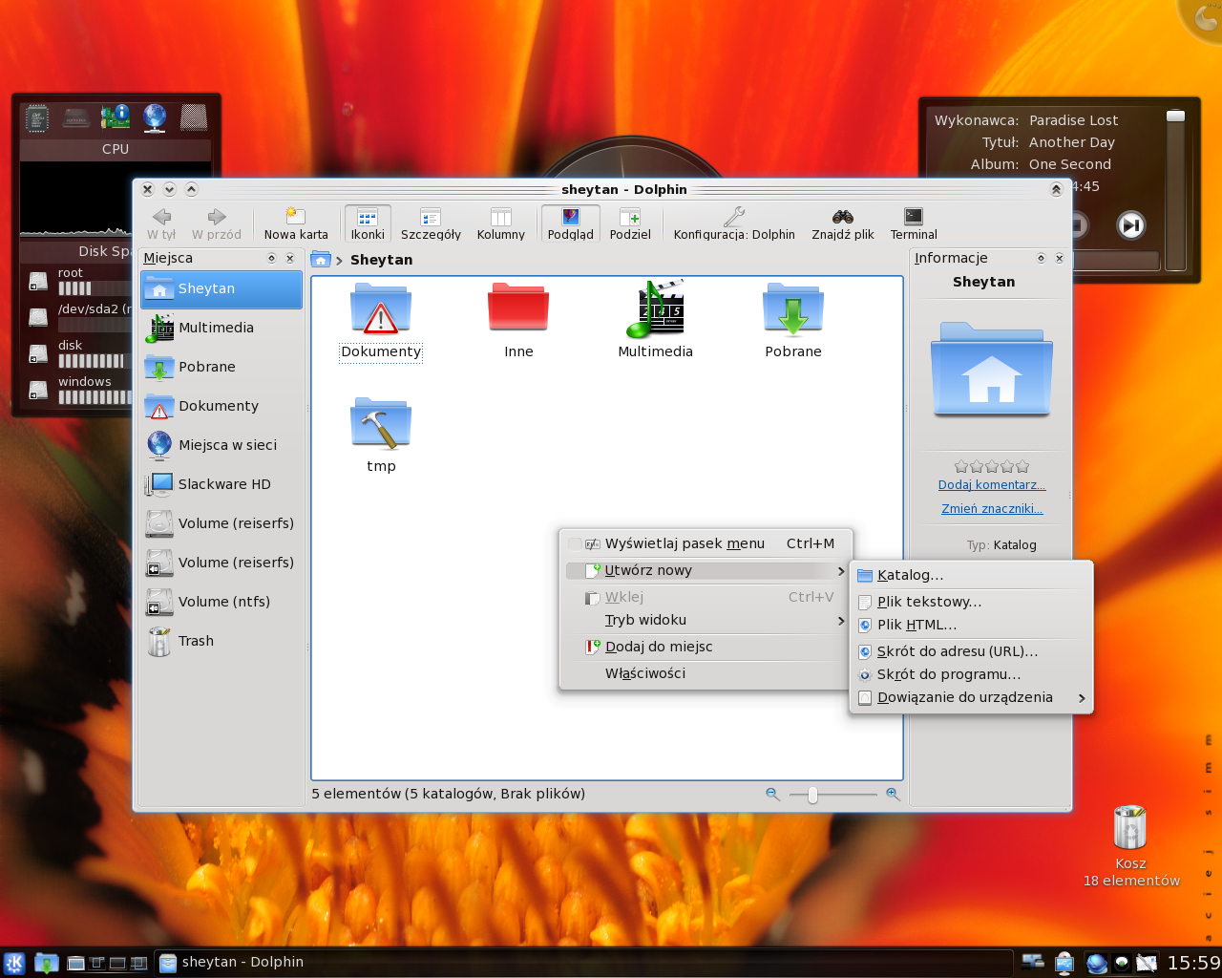This screenshot has height=978, width=1222.
Task: Open the KDE application launcher menu
Action: (13, 963)
